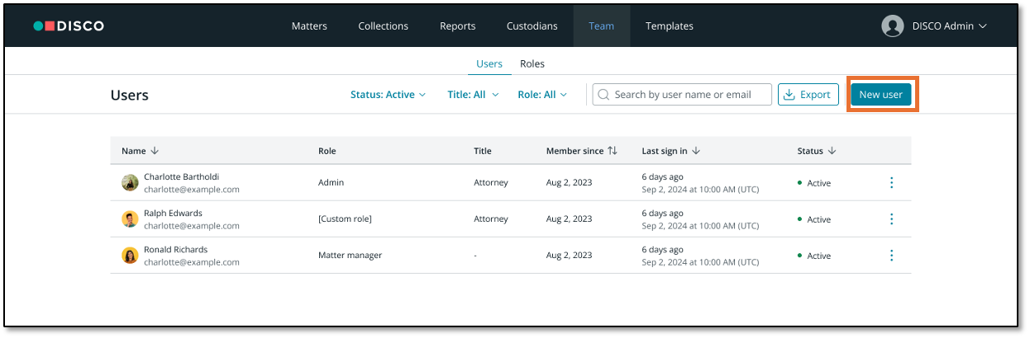Focus the search by user name field
The image size is (1030, 338).
(x=682, y=95)
